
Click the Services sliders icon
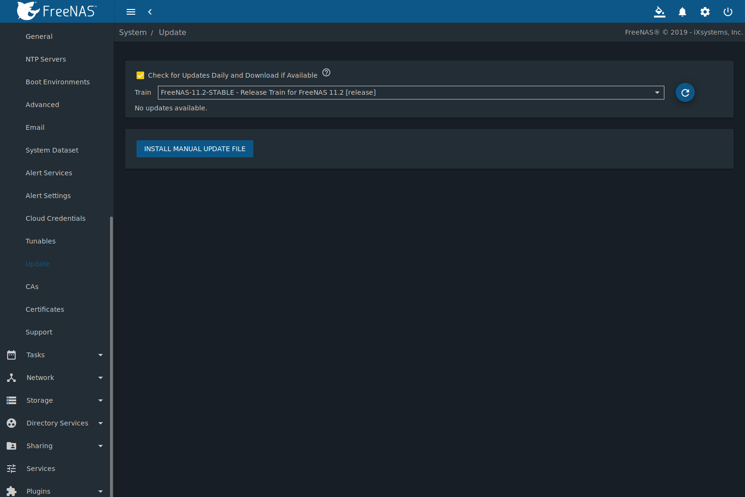point(11,469)
